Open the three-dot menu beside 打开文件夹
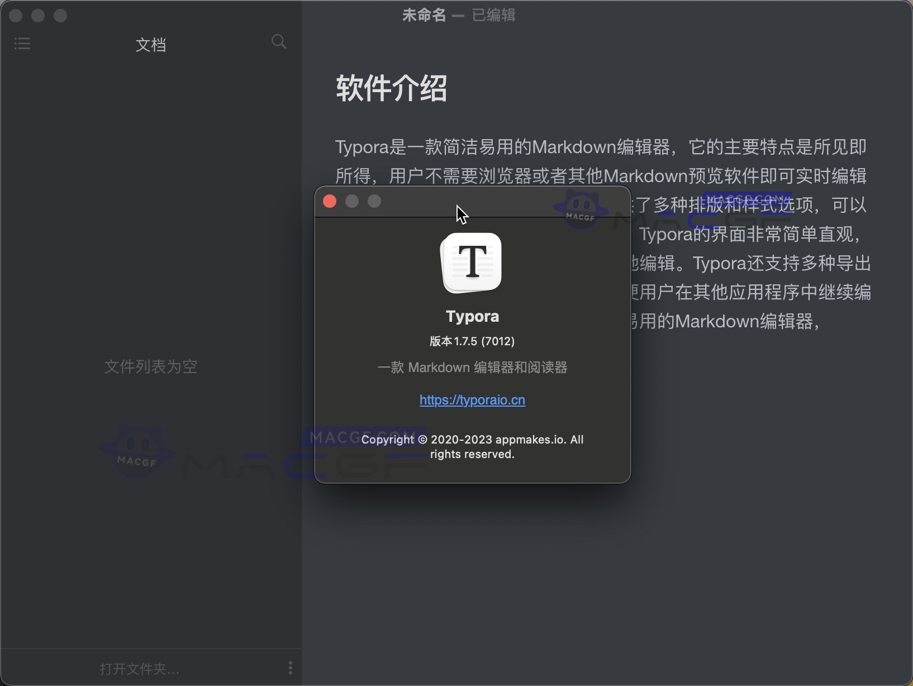The width and height of the screenshot is (913, 686). click(x=290, y=668)
